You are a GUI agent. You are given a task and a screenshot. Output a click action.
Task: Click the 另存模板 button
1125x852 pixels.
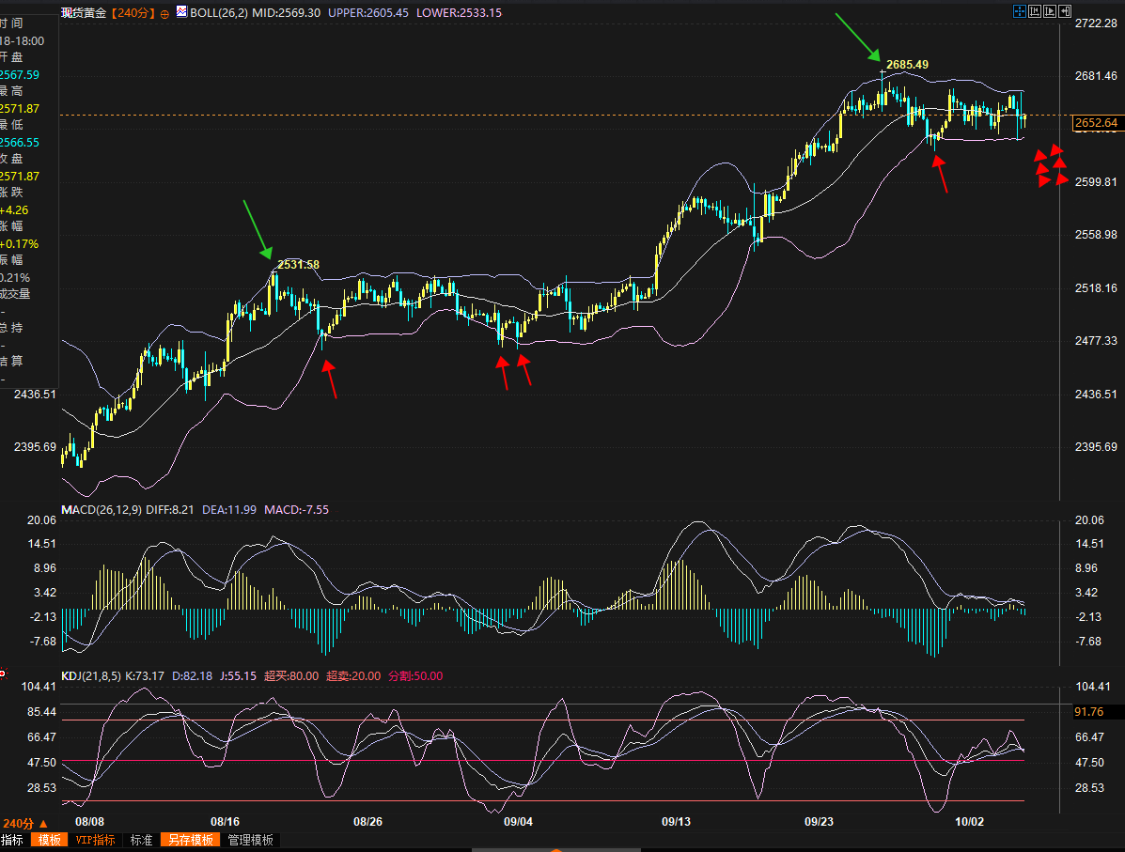pyautogui.click(x=190, y=840)
